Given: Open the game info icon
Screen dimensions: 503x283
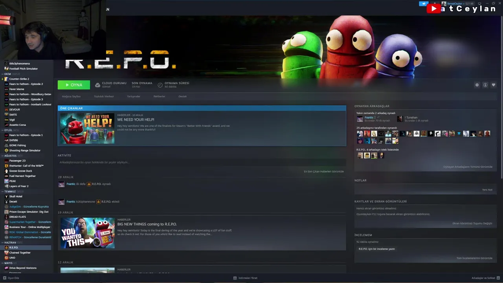Looking at the screenshot, I should (x=485, y=85).
